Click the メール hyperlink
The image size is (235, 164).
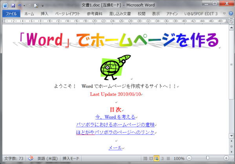(x=115, y=148)
